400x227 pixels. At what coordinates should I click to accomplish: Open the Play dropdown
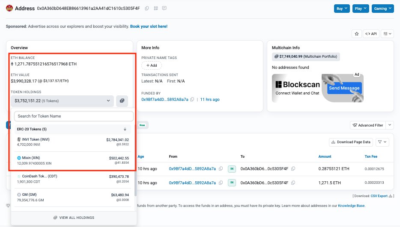pos(361,9)
